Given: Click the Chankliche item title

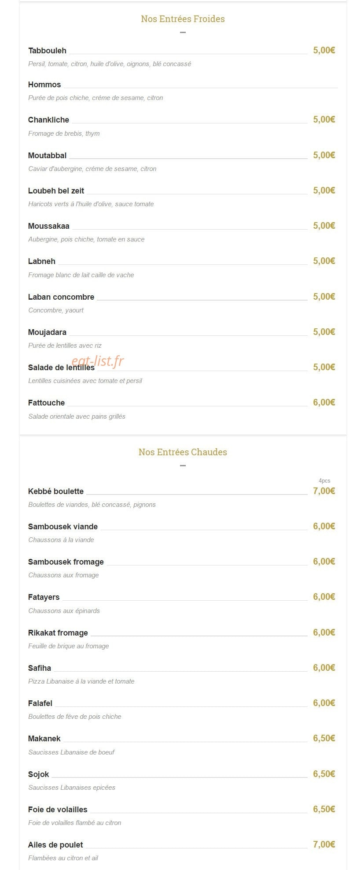Looking at the screenshot, I should pos(48,120).
